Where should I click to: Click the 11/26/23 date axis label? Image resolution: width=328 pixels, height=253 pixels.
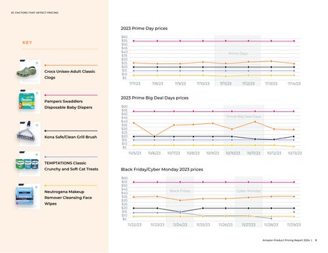225,225
